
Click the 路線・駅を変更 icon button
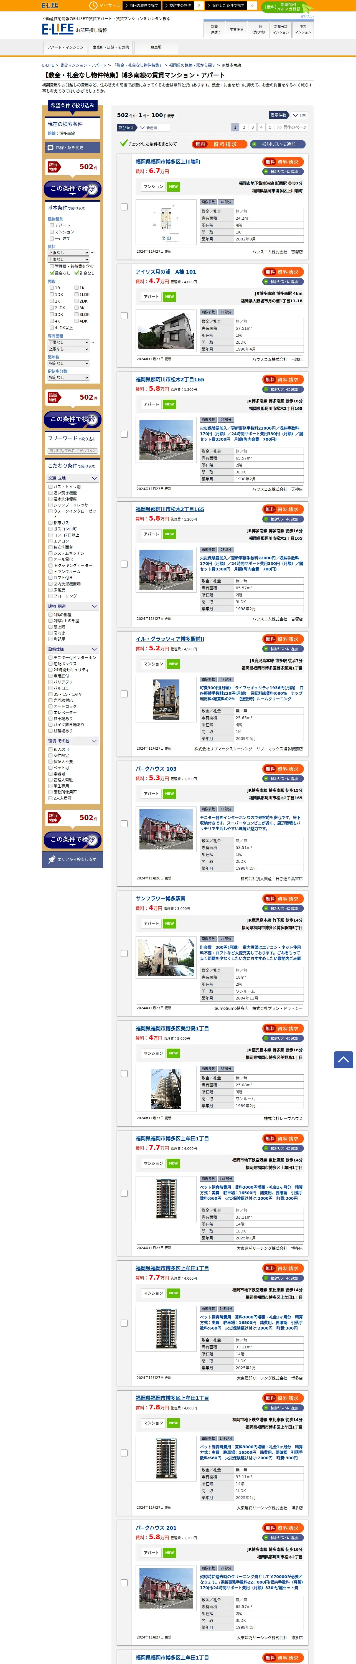(72, 147)
